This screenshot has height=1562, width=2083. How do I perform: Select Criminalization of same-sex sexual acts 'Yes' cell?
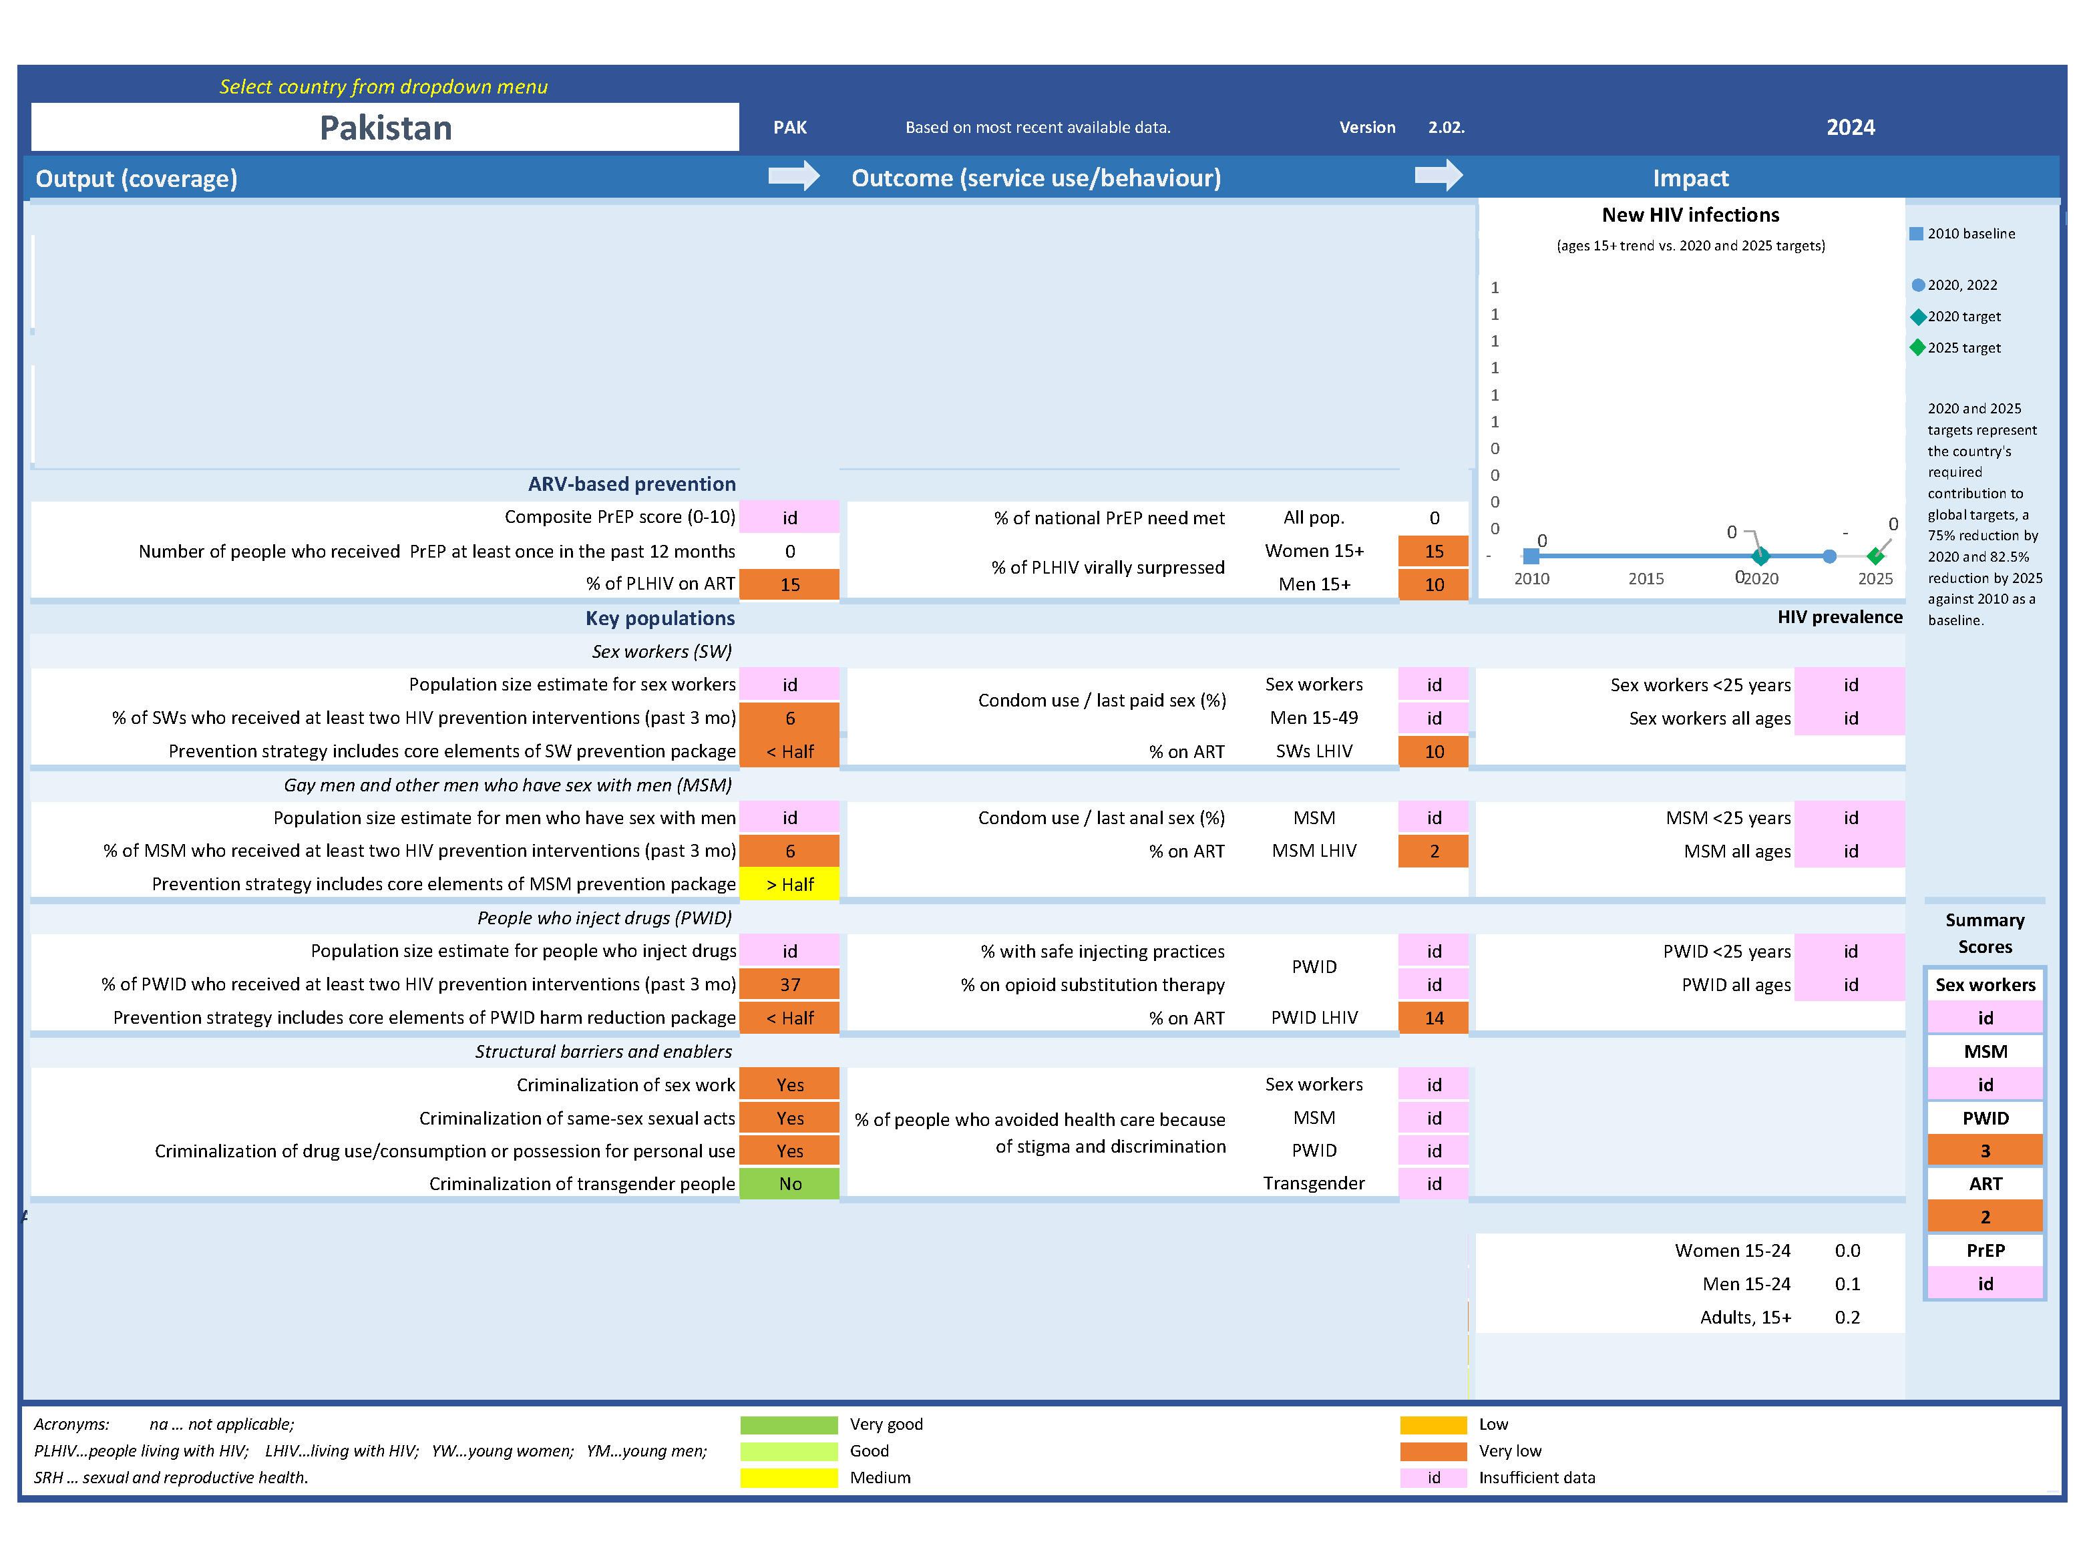point(789,1118)
